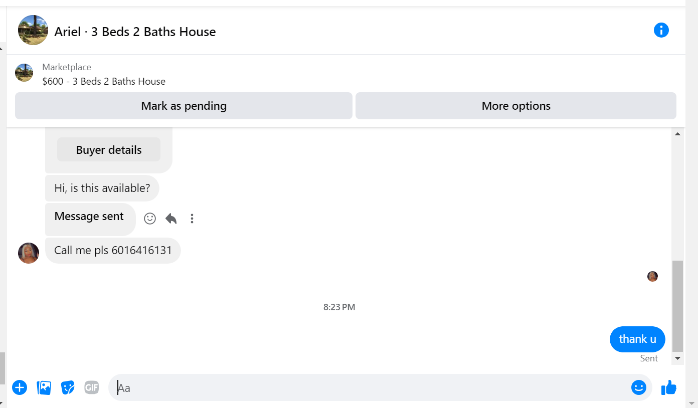Attach a photo using the image icon

[44, 387]
